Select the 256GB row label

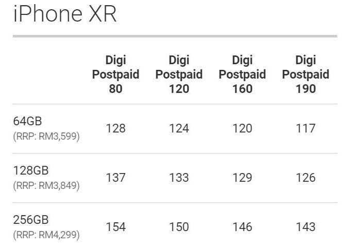click(30, 220)
